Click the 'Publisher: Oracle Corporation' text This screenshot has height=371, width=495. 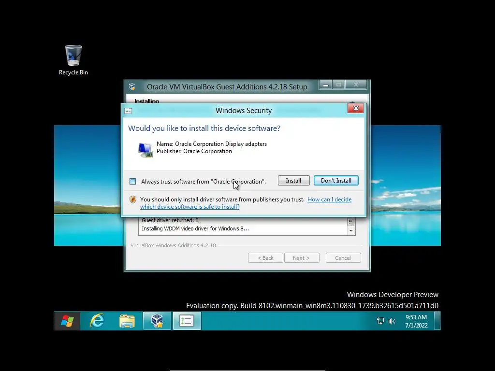(x=194, y=151)
